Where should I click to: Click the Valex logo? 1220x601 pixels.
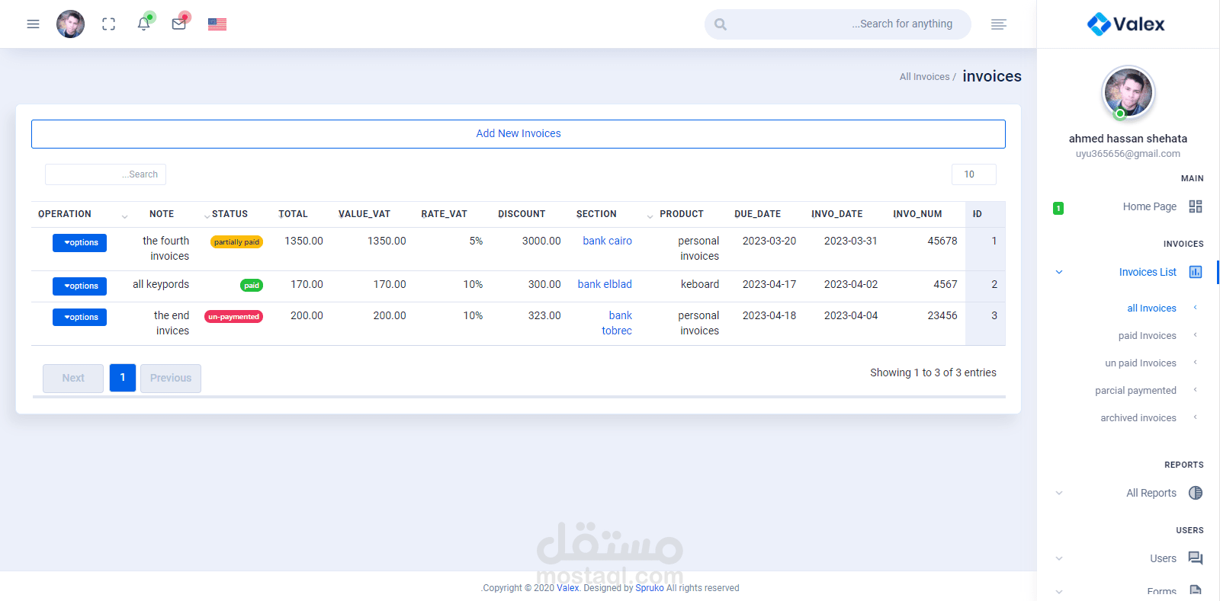[x=1126, y=24]
